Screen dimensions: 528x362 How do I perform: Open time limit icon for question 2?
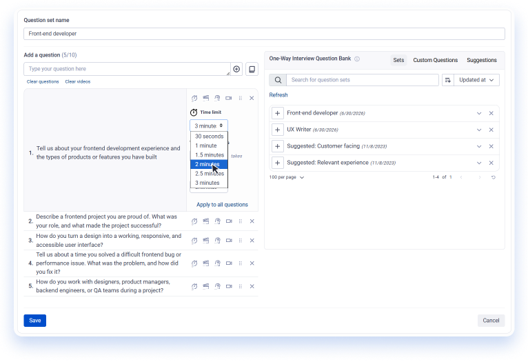(194, 221)
